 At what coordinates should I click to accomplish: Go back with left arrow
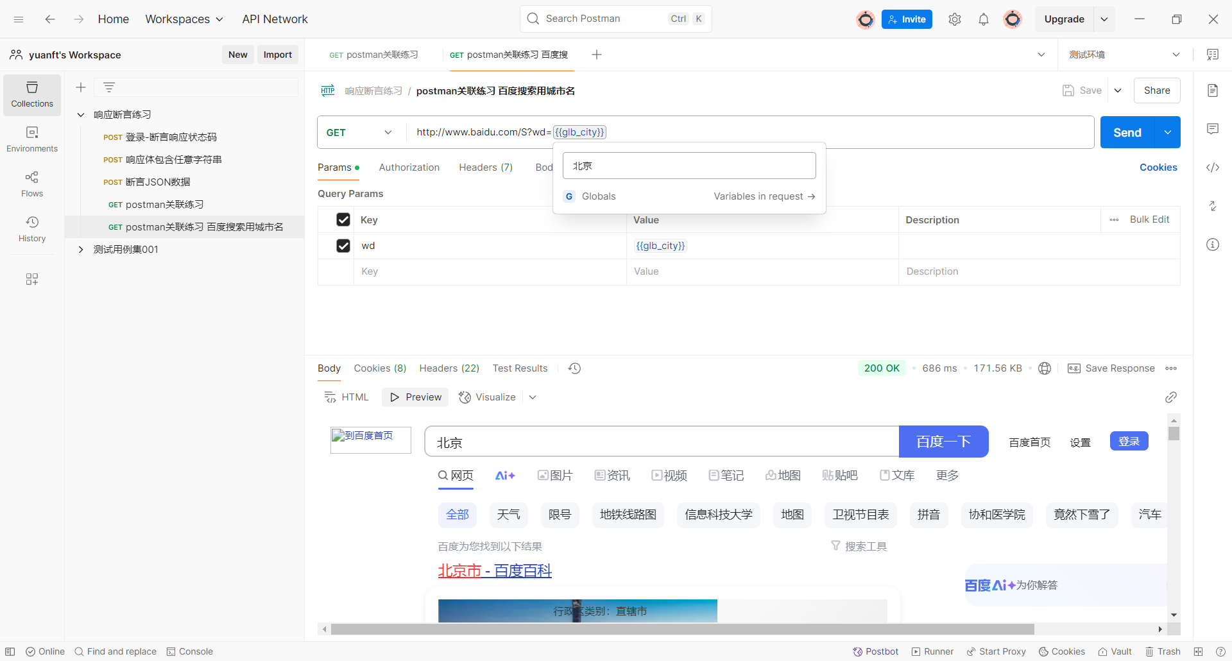click(50, 19)
